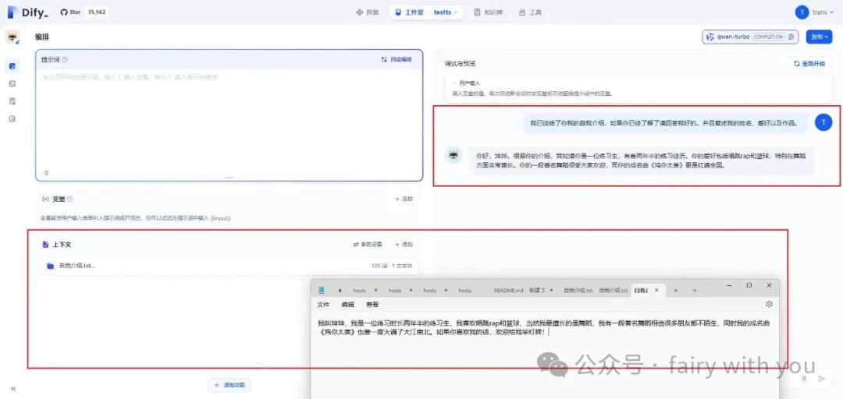Click the user message bubble in chat
The height and width of the screenshot is (399, 843).
(x=667, y=123)
